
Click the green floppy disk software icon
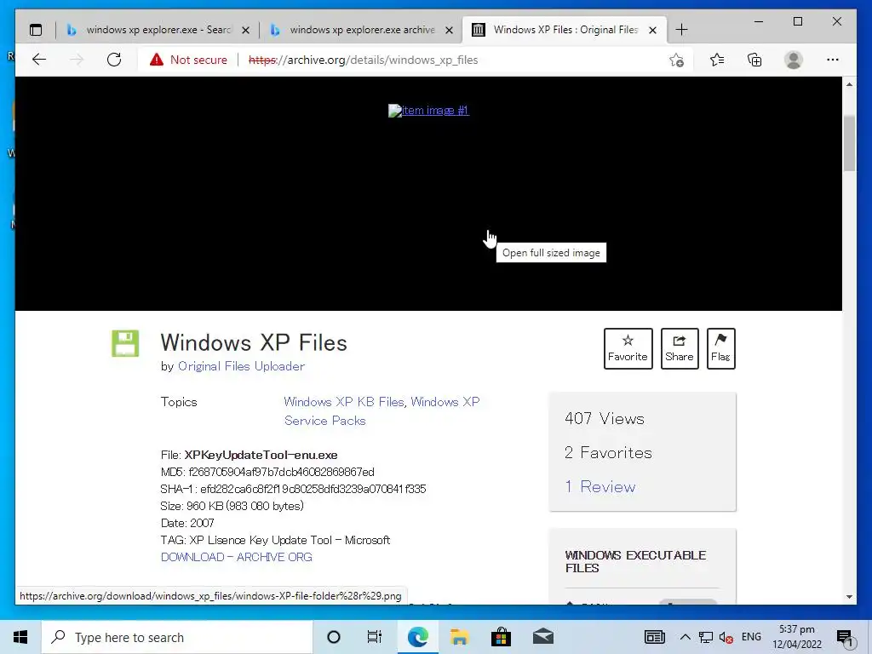pyautogui.click(x=125, y=343)
